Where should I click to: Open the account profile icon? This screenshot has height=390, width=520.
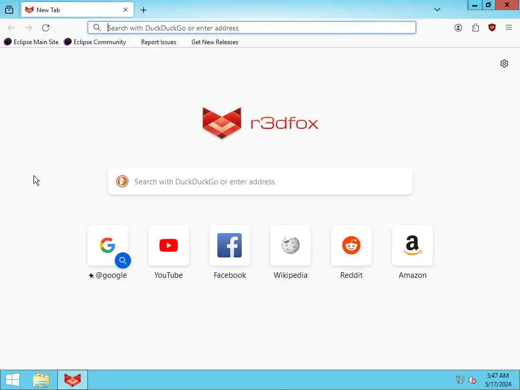(459, 28)
